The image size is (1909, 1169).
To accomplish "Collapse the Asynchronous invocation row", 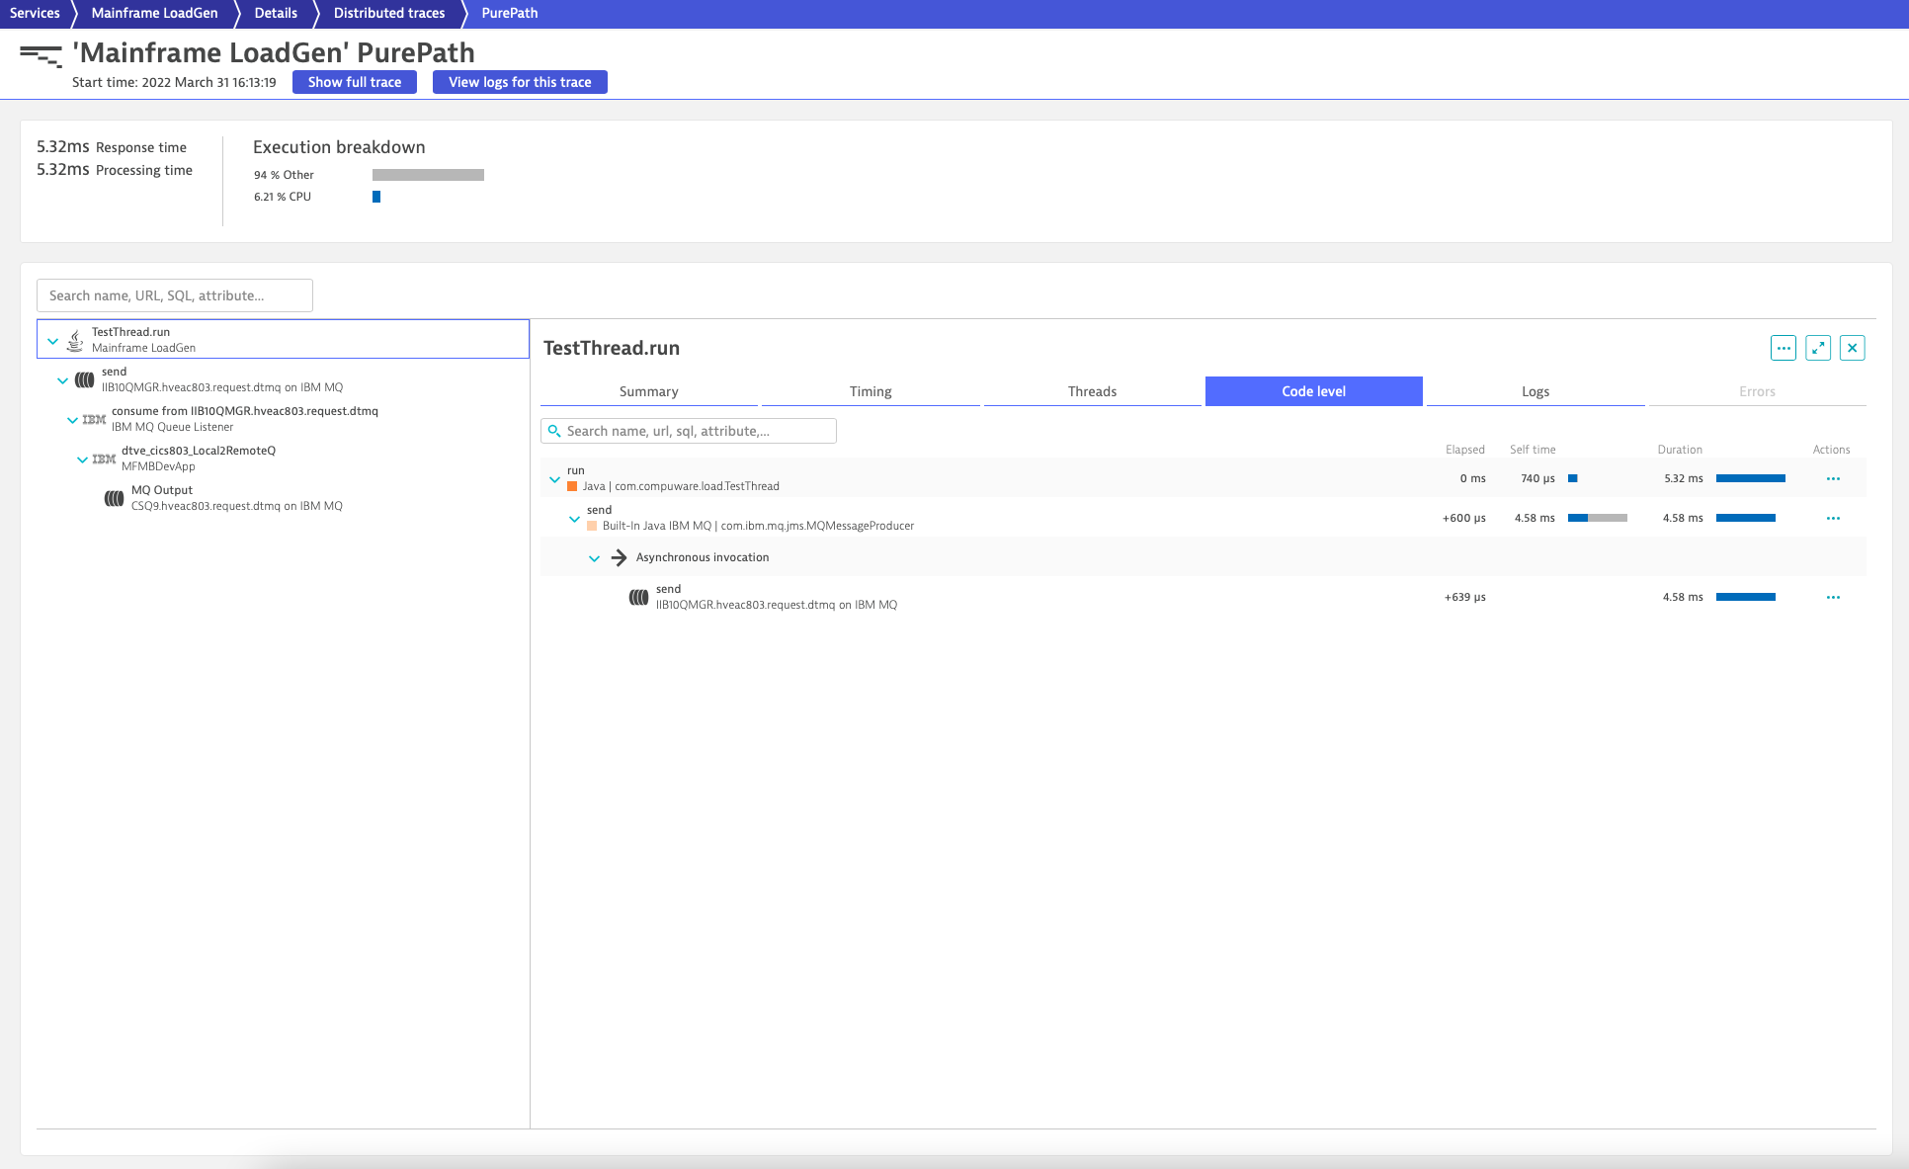I will (595, 558).
